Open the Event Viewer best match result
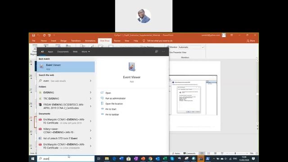 point(66,67)
